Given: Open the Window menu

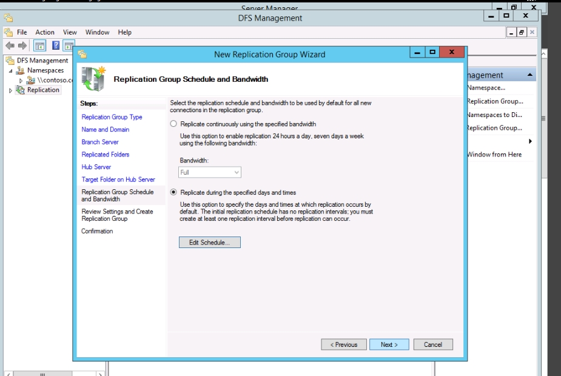Looking at the screenshot, I should pos(97,32).
